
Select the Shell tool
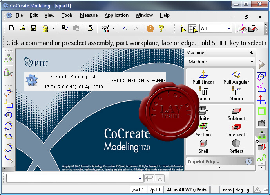[x=203, y=147]
